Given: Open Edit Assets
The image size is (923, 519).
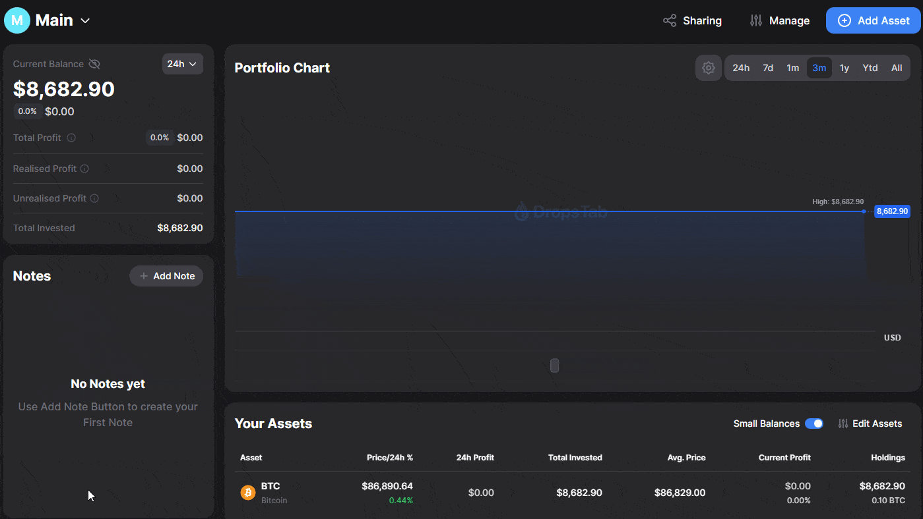Looking at the screenshot, I should [870, 423].
